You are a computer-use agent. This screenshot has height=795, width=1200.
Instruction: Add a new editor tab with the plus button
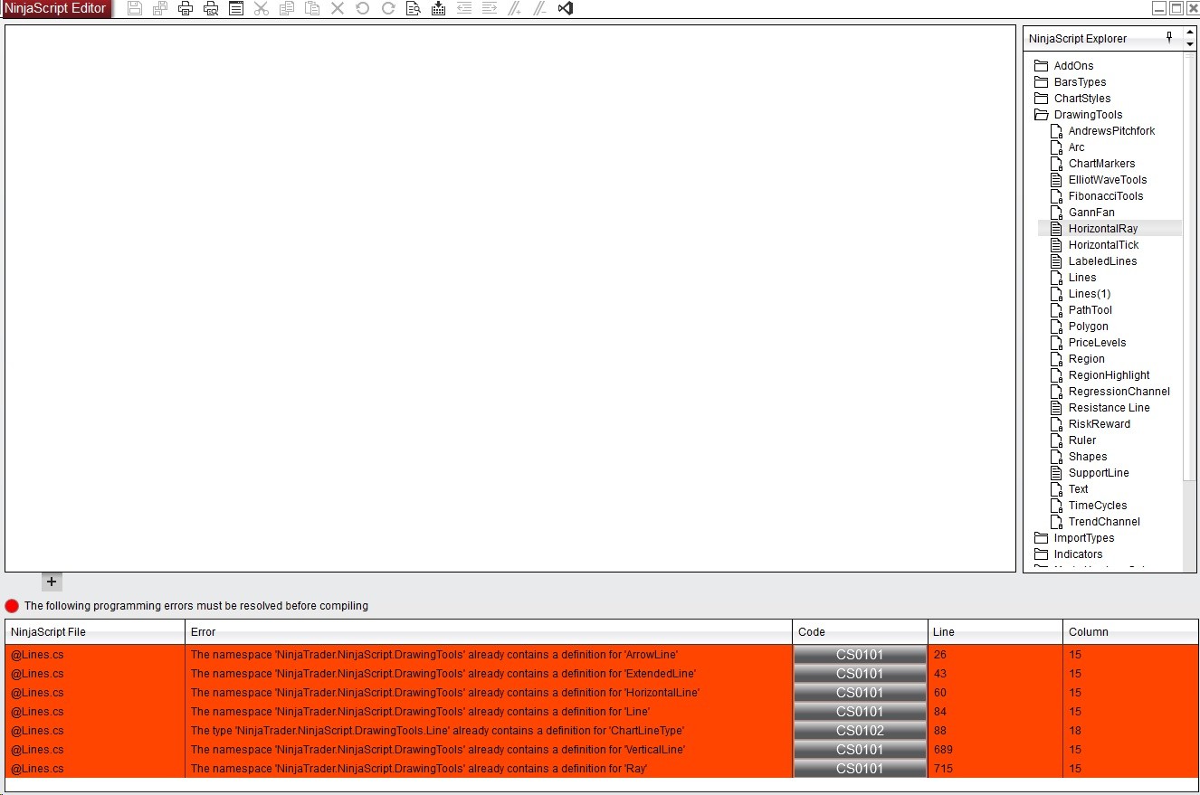(52, 582)
